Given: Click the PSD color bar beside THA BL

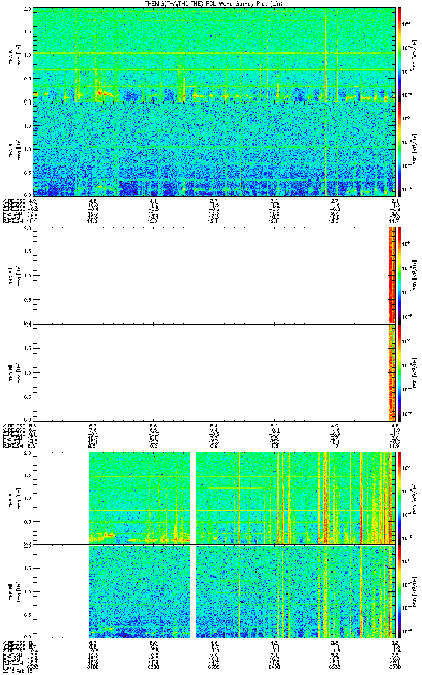Looking at the screenshot, I should pos(400,54).
